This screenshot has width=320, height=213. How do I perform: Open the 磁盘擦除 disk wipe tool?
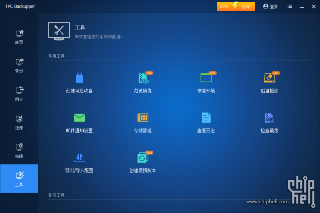click(x=269, y=83)
